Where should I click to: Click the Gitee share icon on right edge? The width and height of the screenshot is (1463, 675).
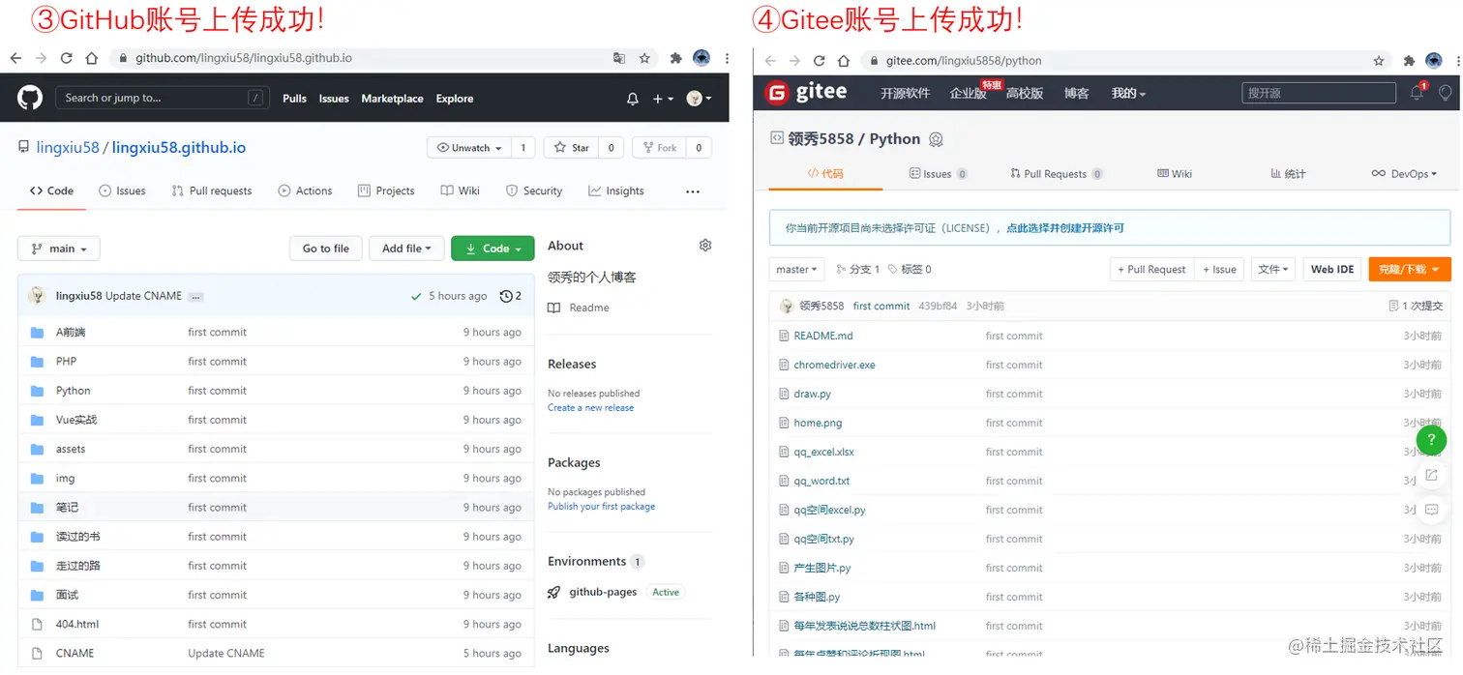click(1432, 475)
